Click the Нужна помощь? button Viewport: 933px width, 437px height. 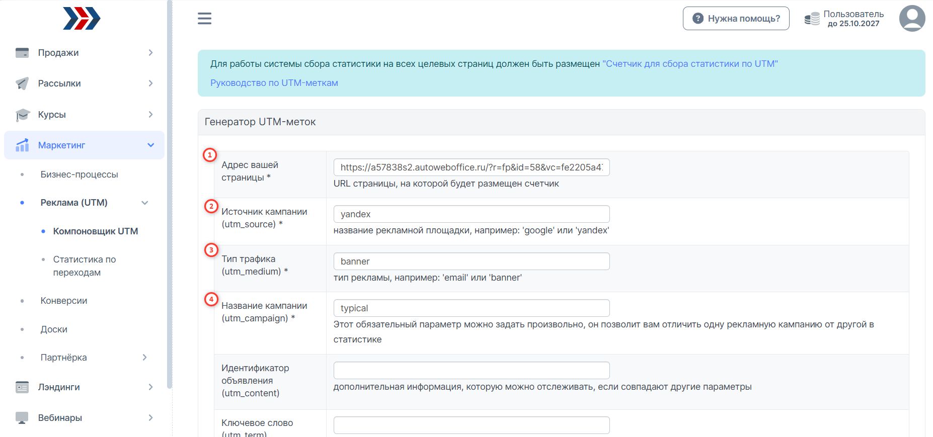736,19
